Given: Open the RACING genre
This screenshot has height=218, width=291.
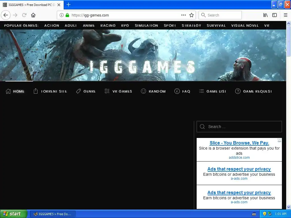Looking at the screenshot, I should [108, 26].
